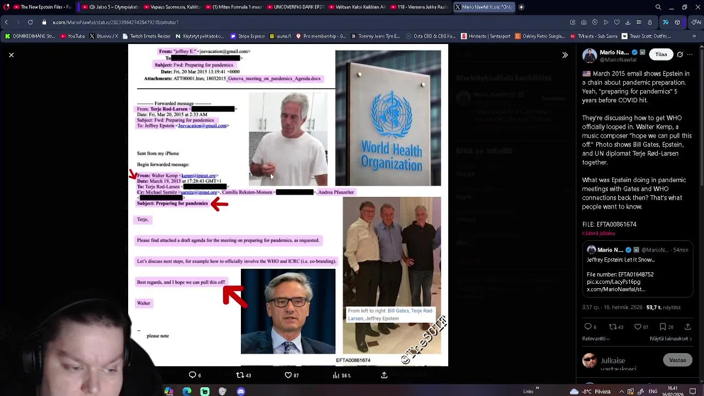Expand the Links toolbar chevron in the taskbar
Screen dimensions: 704x396
coord(537,388)
